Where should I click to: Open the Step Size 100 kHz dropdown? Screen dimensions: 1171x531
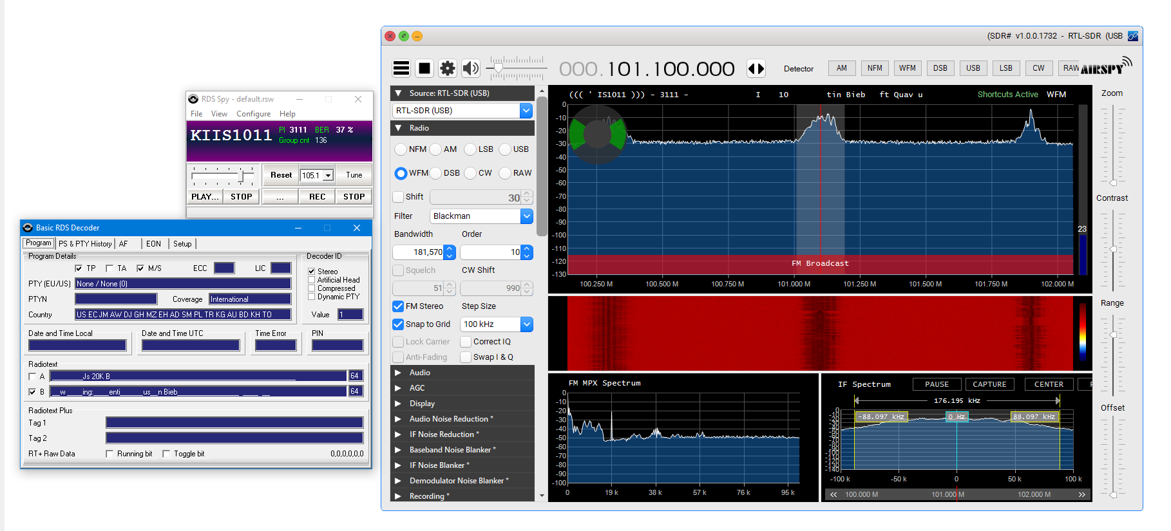(x=526, y=324)
